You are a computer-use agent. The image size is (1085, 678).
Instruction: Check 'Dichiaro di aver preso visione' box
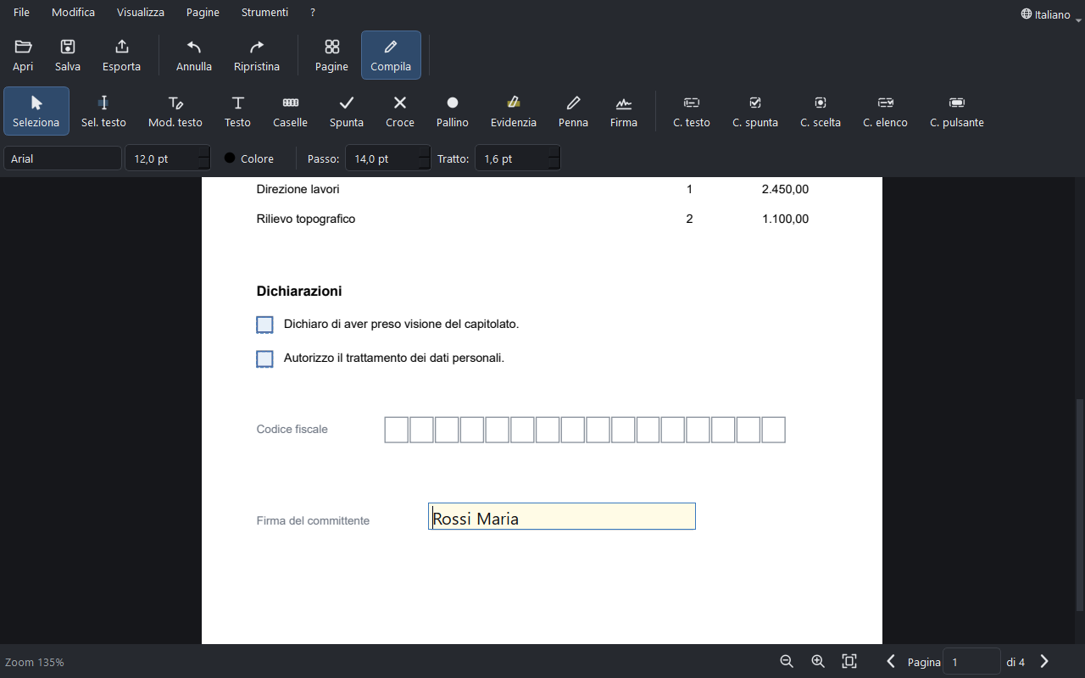click(264, 325)
